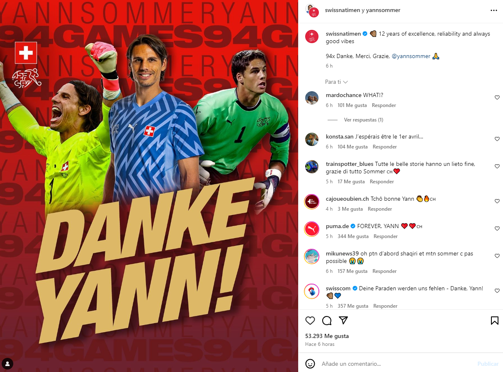Expand 'Ver respuestas (1)' replies

364,120
